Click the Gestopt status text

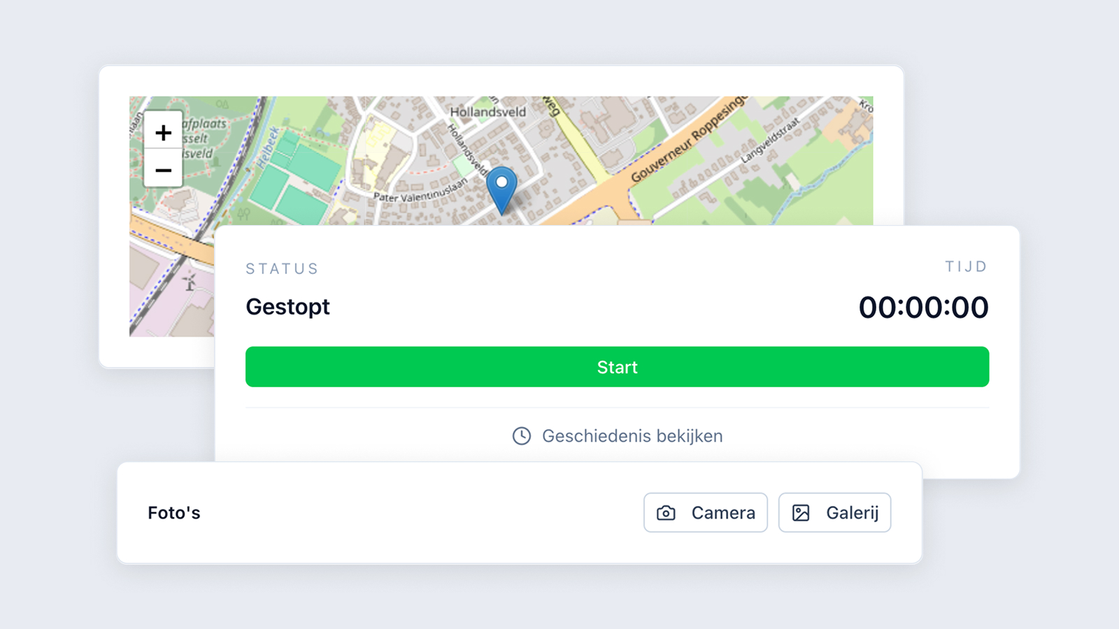(287, 307)
